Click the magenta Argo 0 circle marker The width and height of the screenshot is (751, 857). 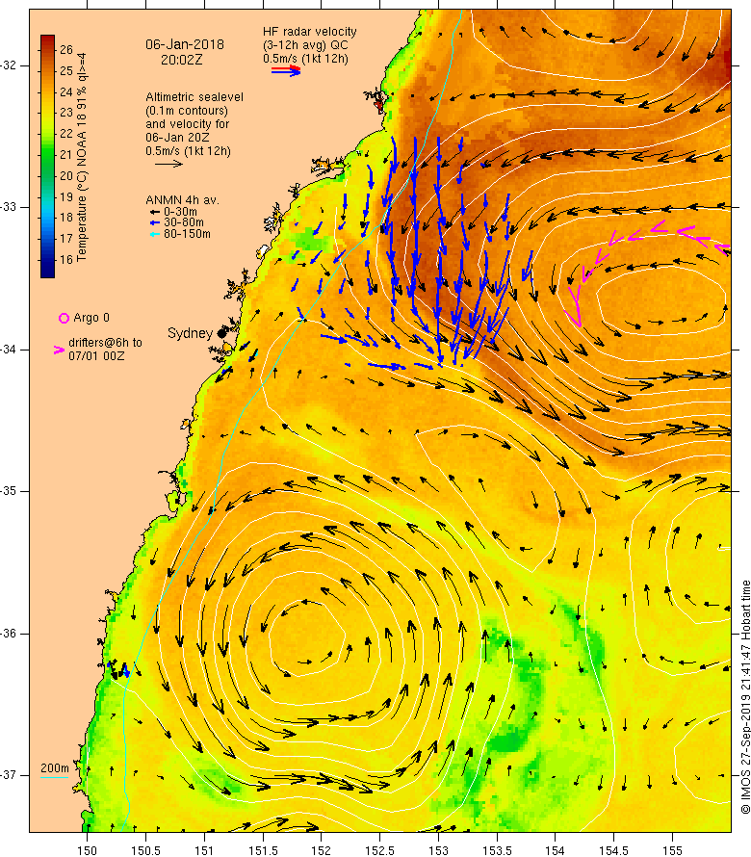[64, 318]
